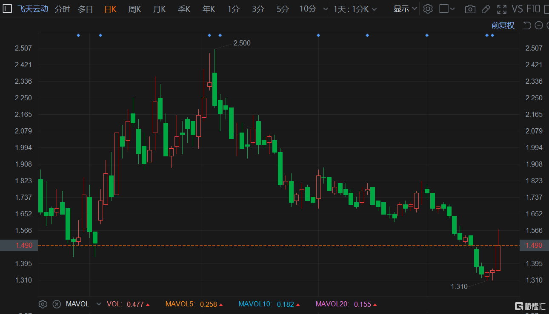Open the F10 company info

(x=533, y=9)
